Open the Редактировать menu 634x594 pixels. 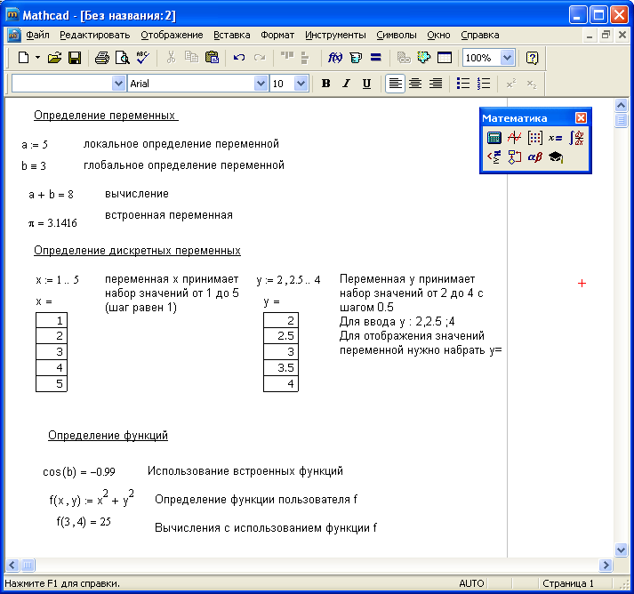[94, 36]
